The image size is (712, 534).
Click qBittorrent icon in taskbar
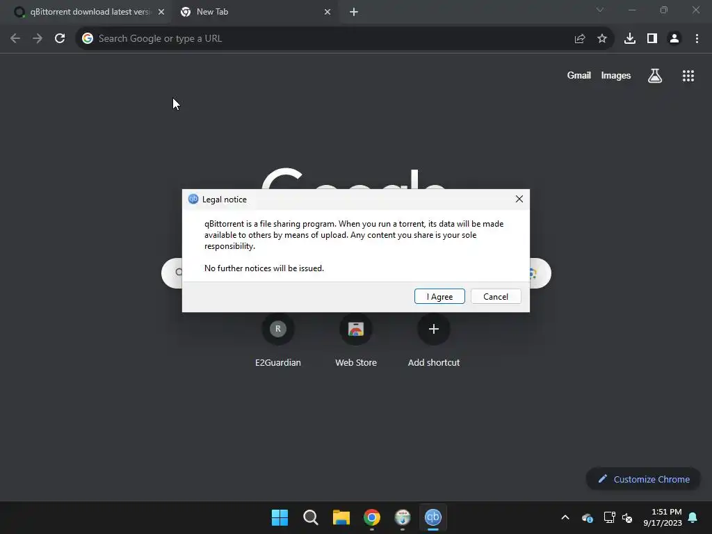(x=432, y=517)
